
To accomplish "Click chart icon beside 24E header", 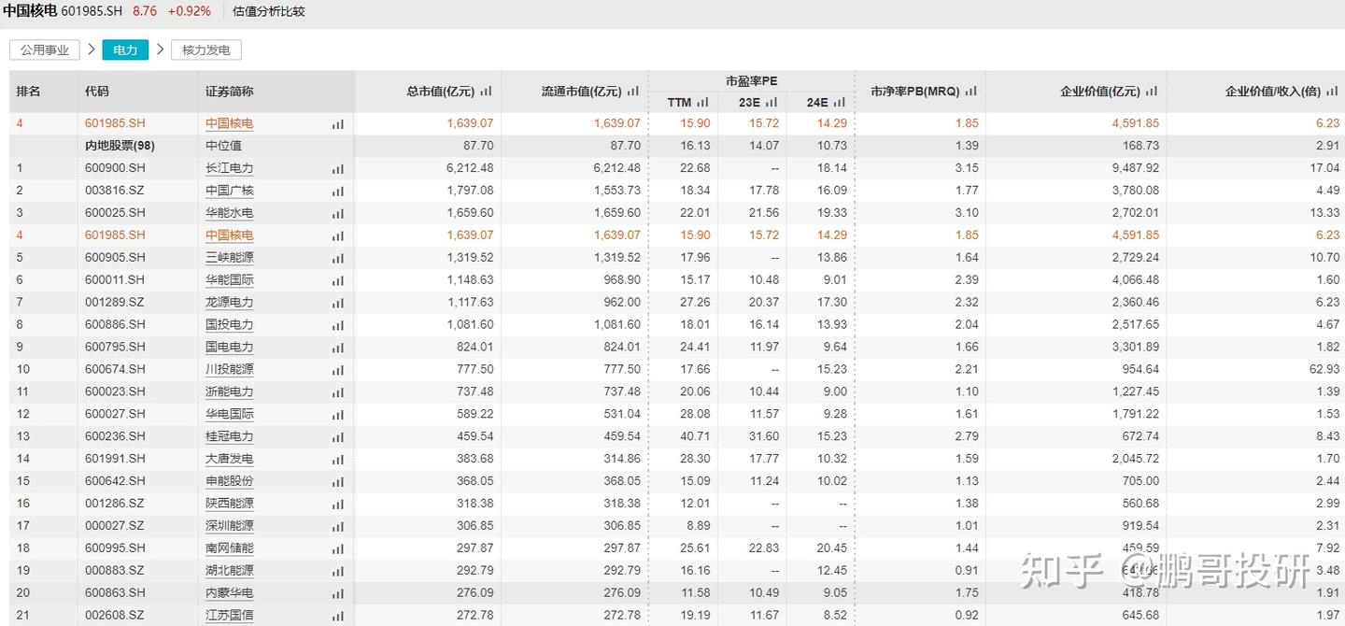I will (x=839, y=103).
